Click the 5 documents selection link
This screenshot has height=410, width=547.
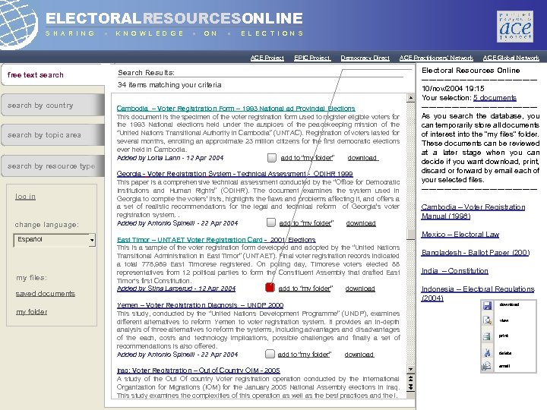[495, 98]
